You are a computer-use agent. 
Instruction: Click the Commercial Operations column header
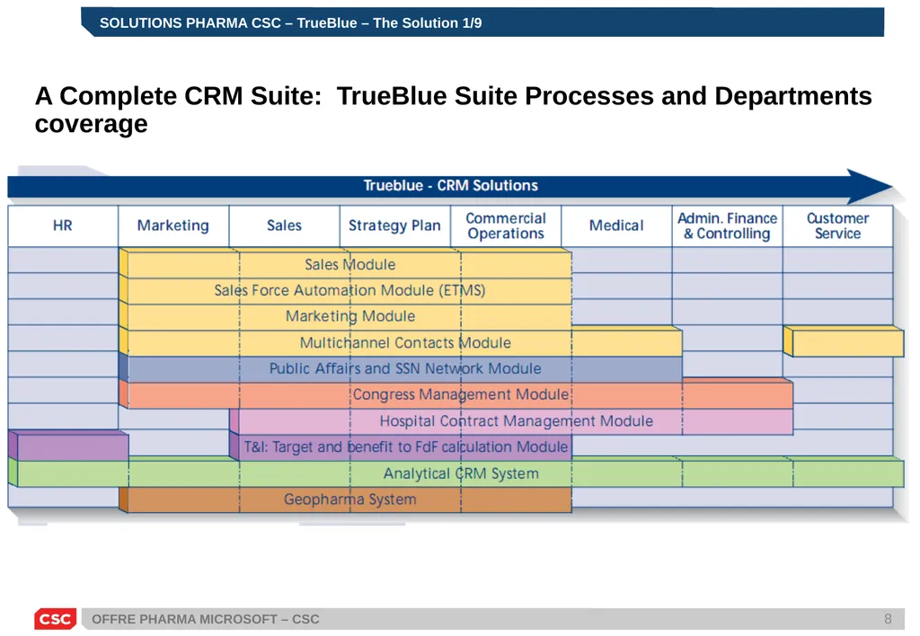pos(506,225)
